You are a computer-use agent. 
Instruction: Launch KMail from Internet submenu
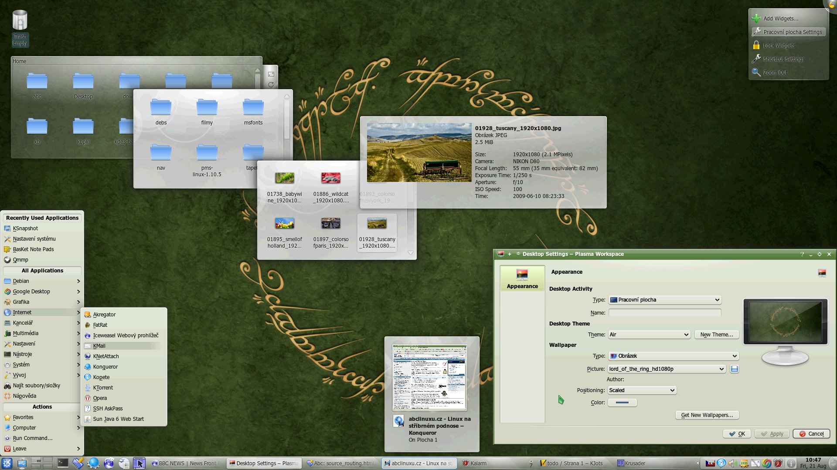(x=124, y=346)
